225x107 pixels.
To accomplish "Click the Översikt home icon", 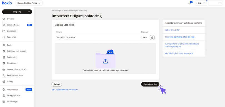I will click(4, 19).
